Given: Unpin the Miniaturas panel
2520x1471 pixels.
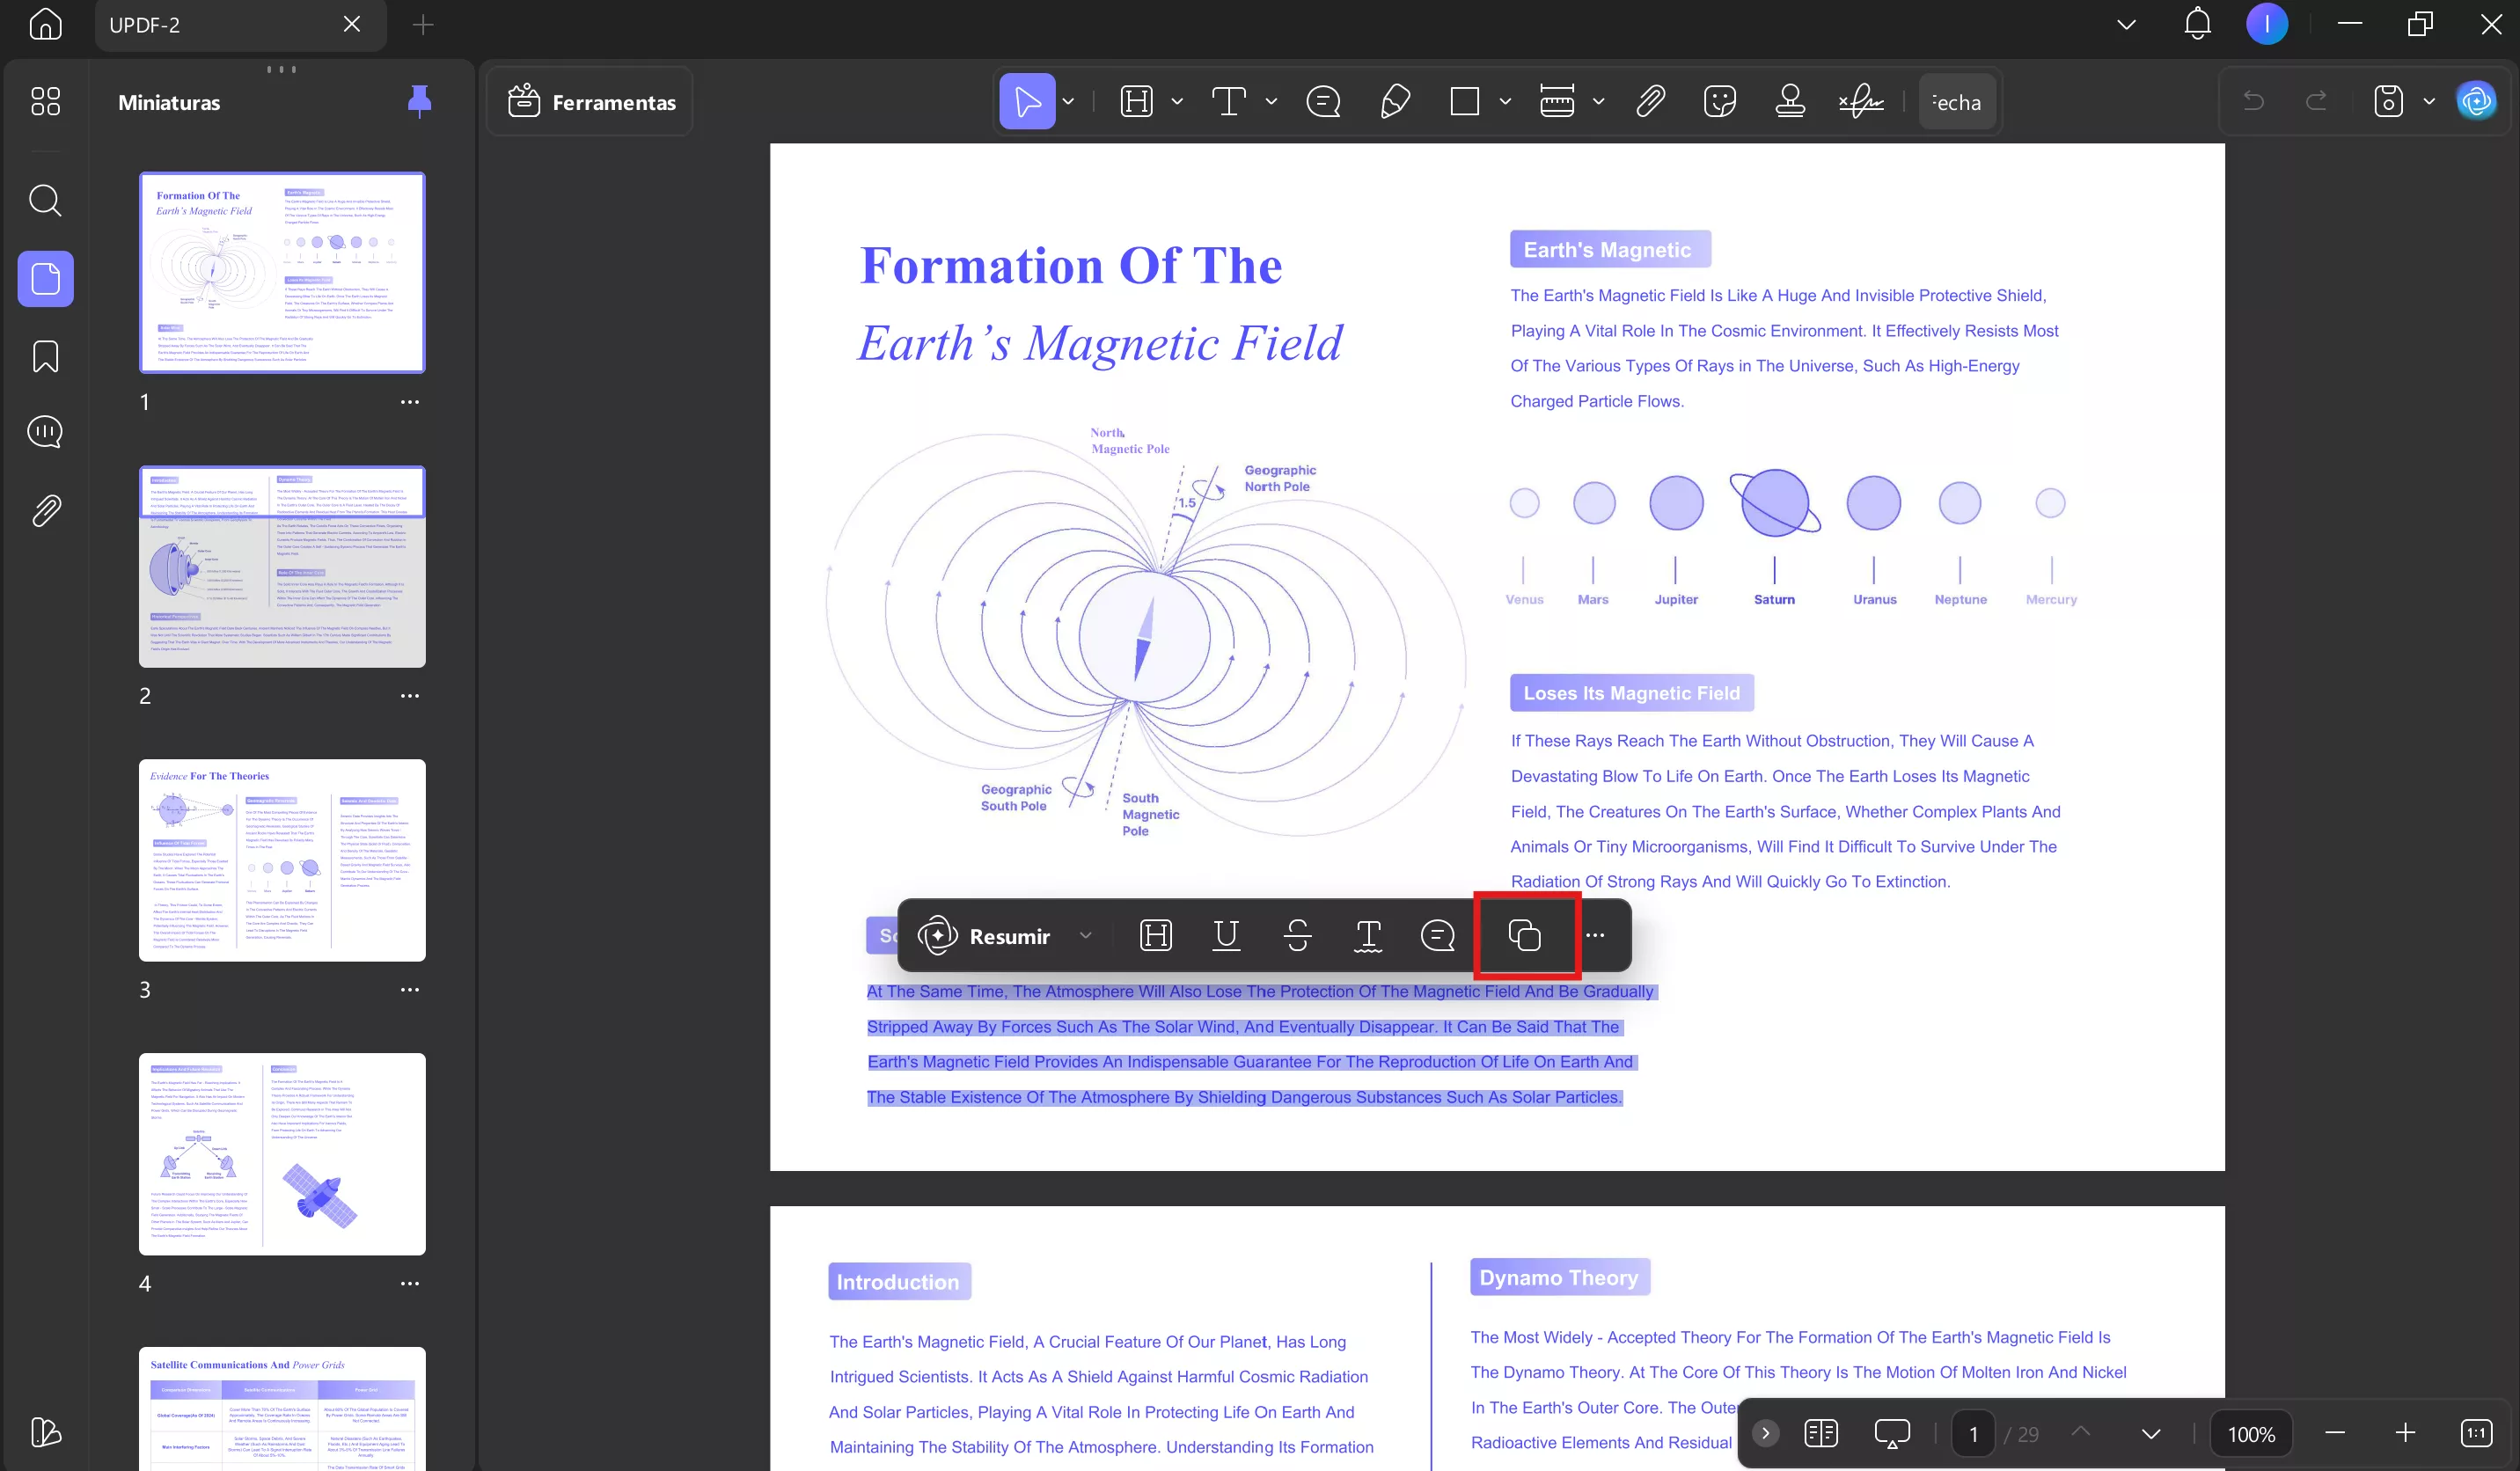Looking at the screenshot, I should (420, 102).
